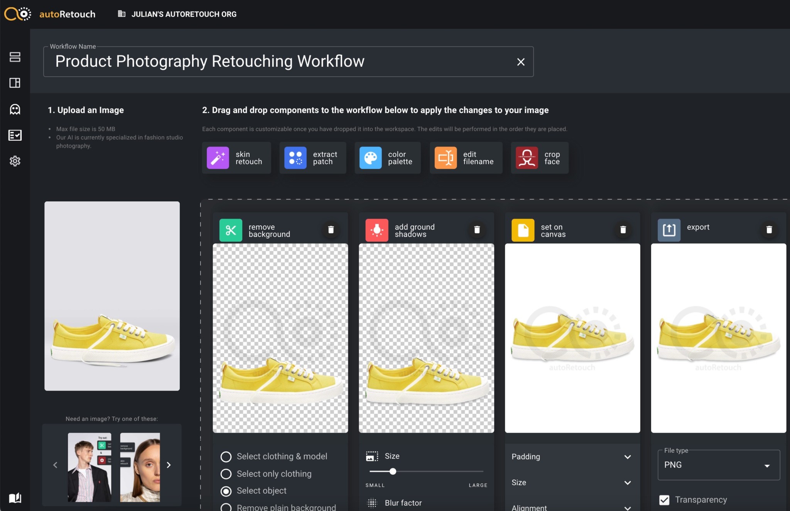The width and height of the screenshot is (790, 511).
Task: Click the add ground shadows icon
Action: [x=377, y=230]
